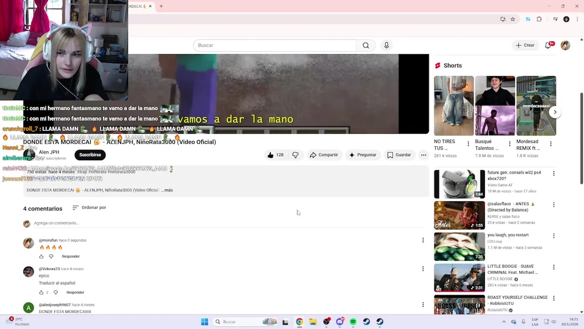The height and width of the screenshot is (329, 584).
Task: Open menu for Busqué Talentos short
Action: click(x=510, y=144)
